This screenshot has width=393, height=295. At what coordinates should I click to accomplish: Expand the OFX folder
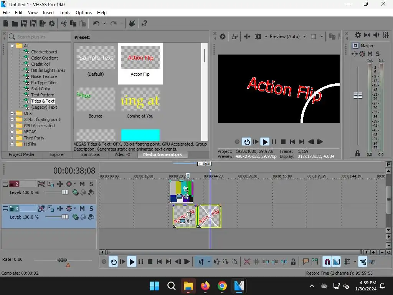coord(12,113)
